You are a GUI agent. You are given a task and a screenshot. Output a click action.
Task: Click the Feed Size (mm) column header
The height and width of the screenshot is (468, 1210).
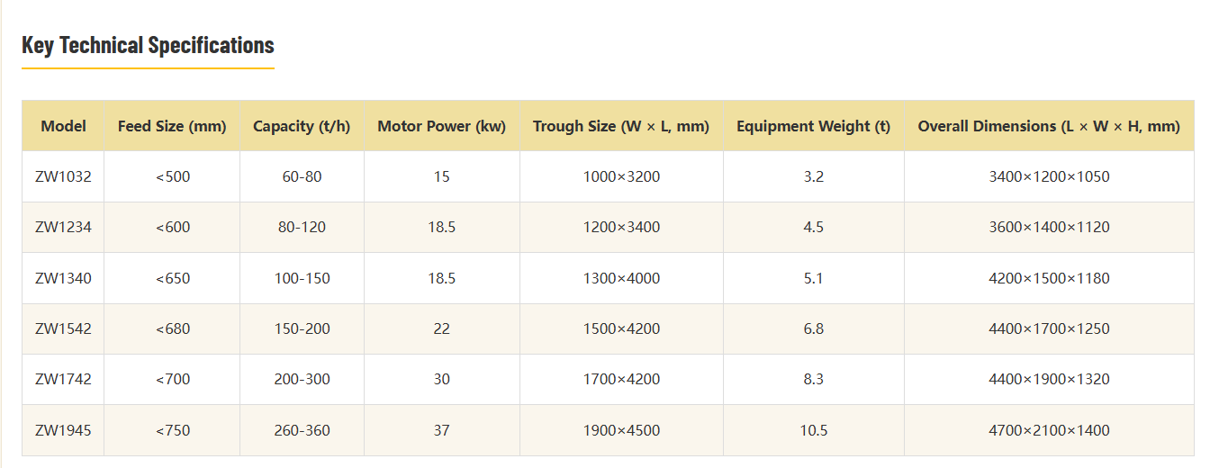click(x=172, y=126)
